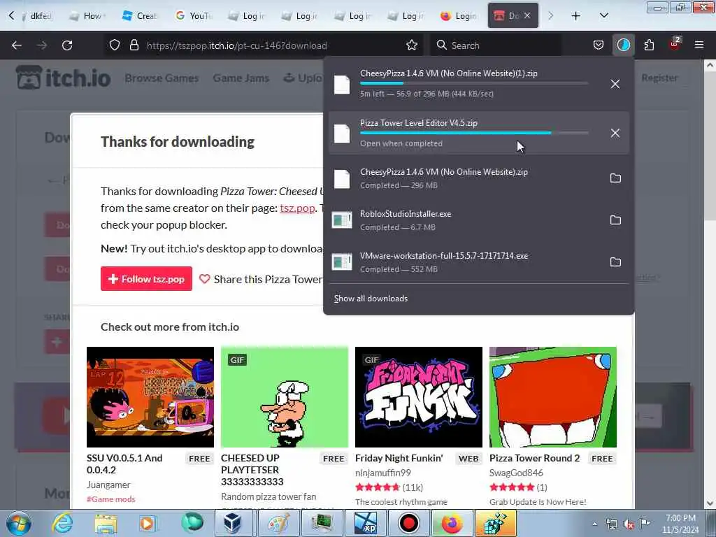Open the extensions puzzle icon
The image size is (716, 537).
pos(649,45)
